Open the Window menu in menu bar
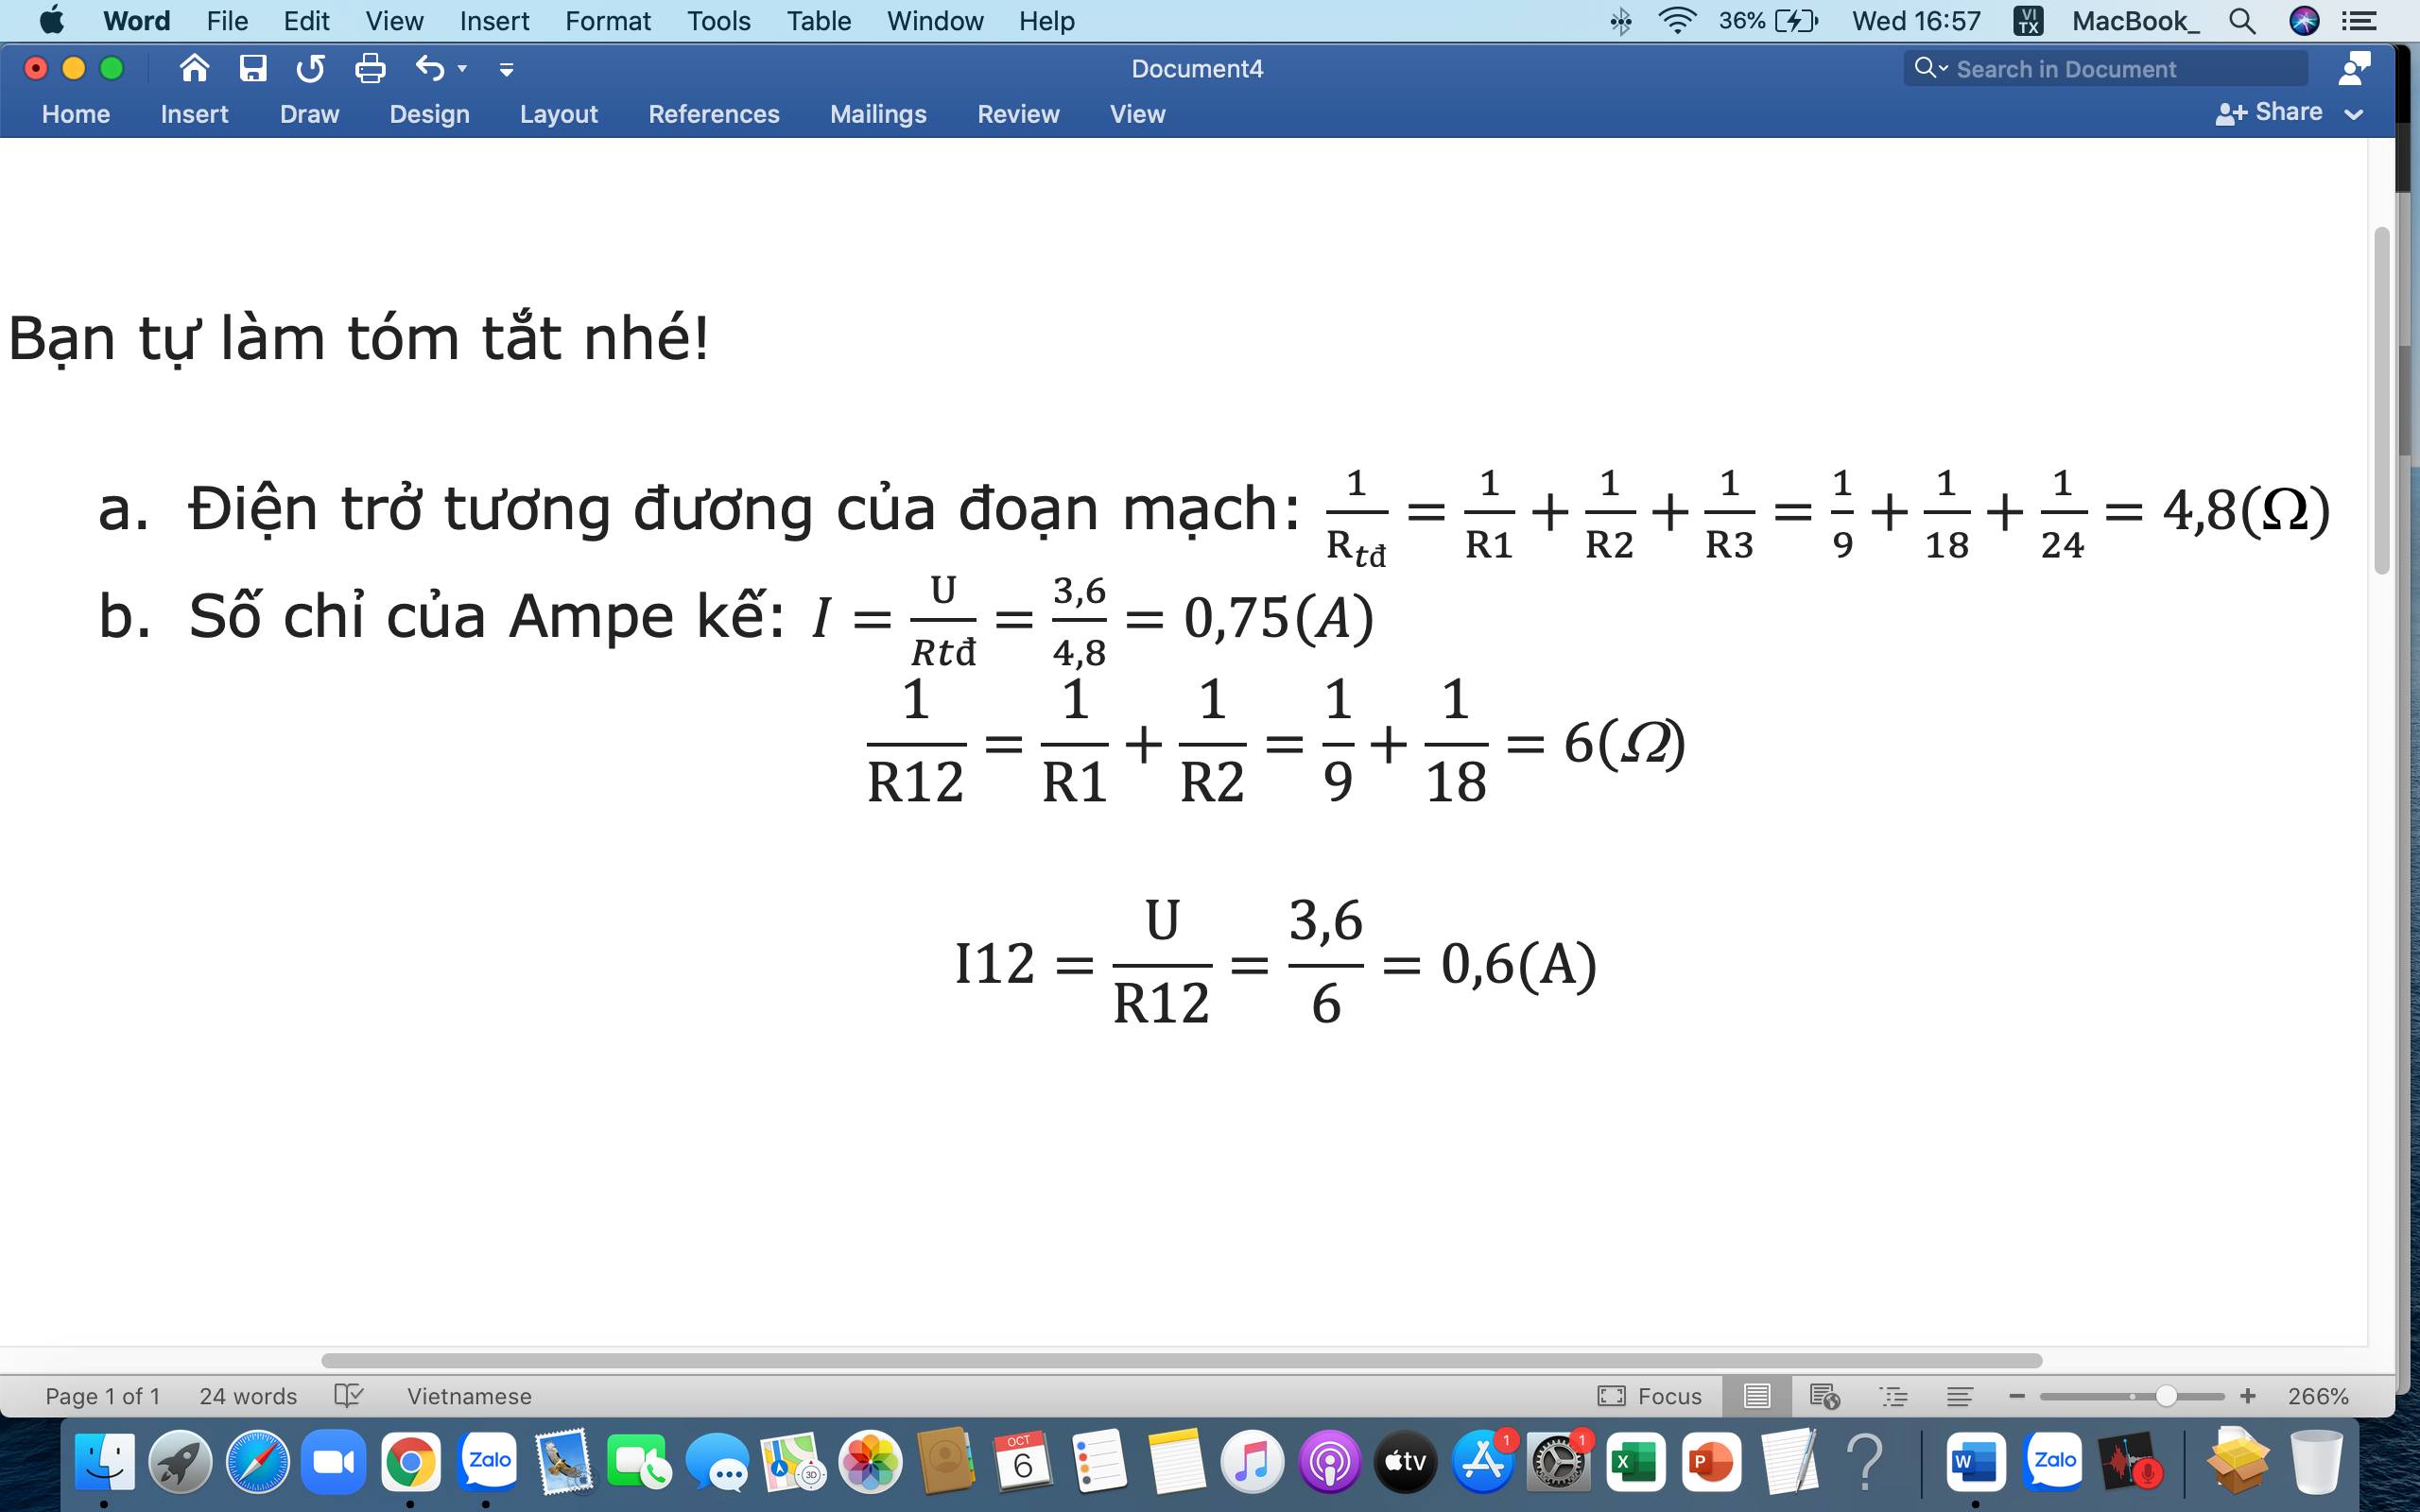2420x1512 pixels. point(934,21)
